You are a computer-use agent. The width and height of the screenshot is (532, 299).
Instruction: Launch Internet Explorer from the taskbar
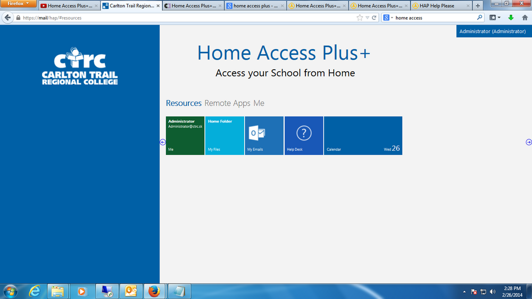coord(34,291)
